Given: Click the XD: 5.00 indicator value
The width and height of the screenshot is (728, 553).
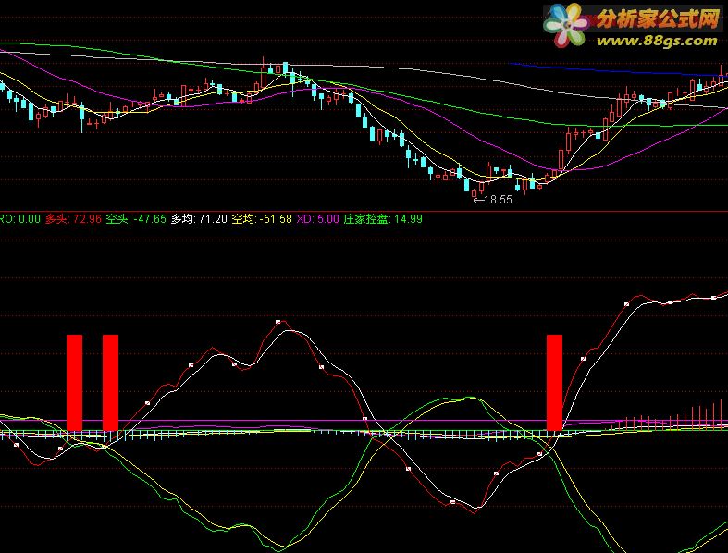Looking at the screenshot, I should [317, 218].
